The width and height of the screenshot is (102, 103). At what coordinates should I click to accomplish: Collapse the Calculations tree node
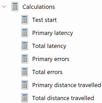coord(4,7)
